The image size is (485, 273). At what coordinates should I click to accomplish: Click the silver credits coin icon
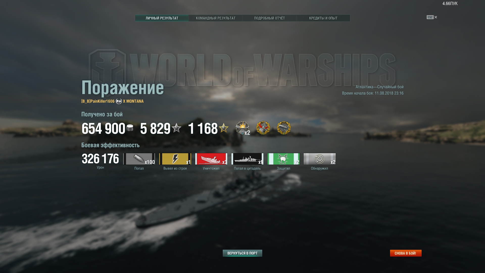tap(130, 128)
